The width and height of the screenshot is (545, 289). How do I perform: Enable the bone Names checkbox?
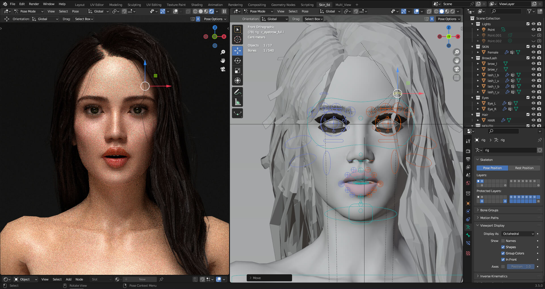[x=503, y=241]
